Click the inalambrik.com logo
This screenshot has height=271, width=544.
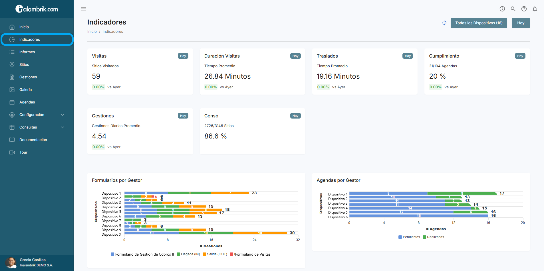point(37,9)
